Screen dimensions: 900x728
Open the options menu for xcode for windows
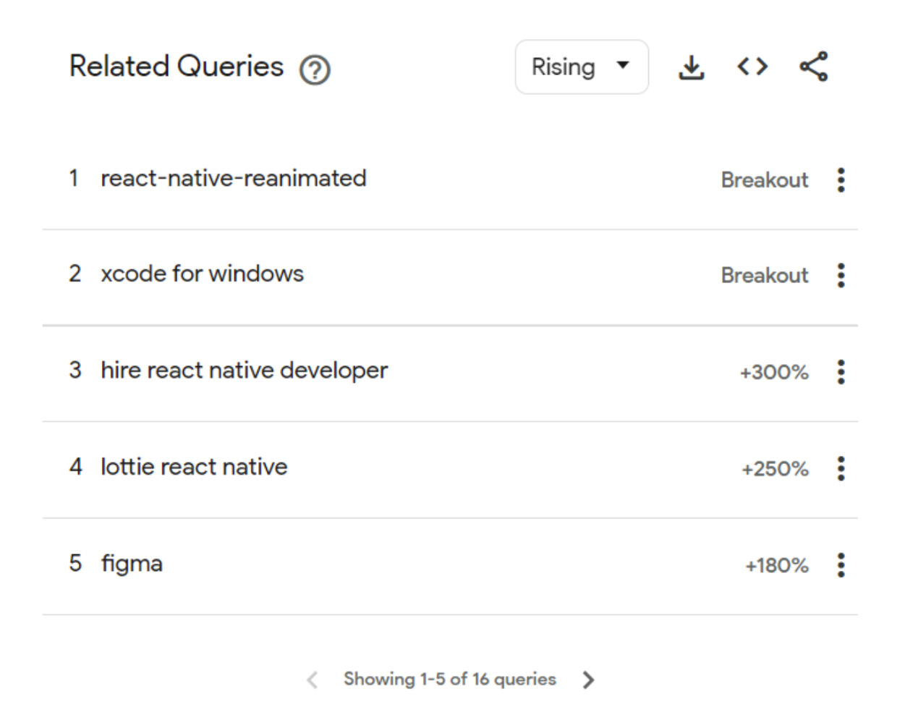[x=841, y=276]
